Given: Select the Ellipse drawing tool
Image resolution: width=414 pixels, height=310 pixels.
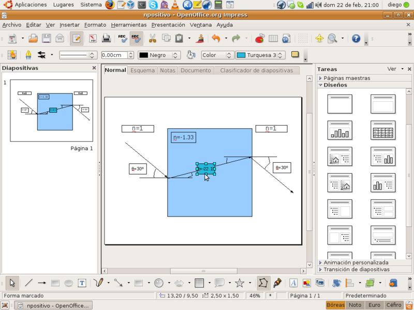Looking at the screenshot, I should tap(68, 283).
